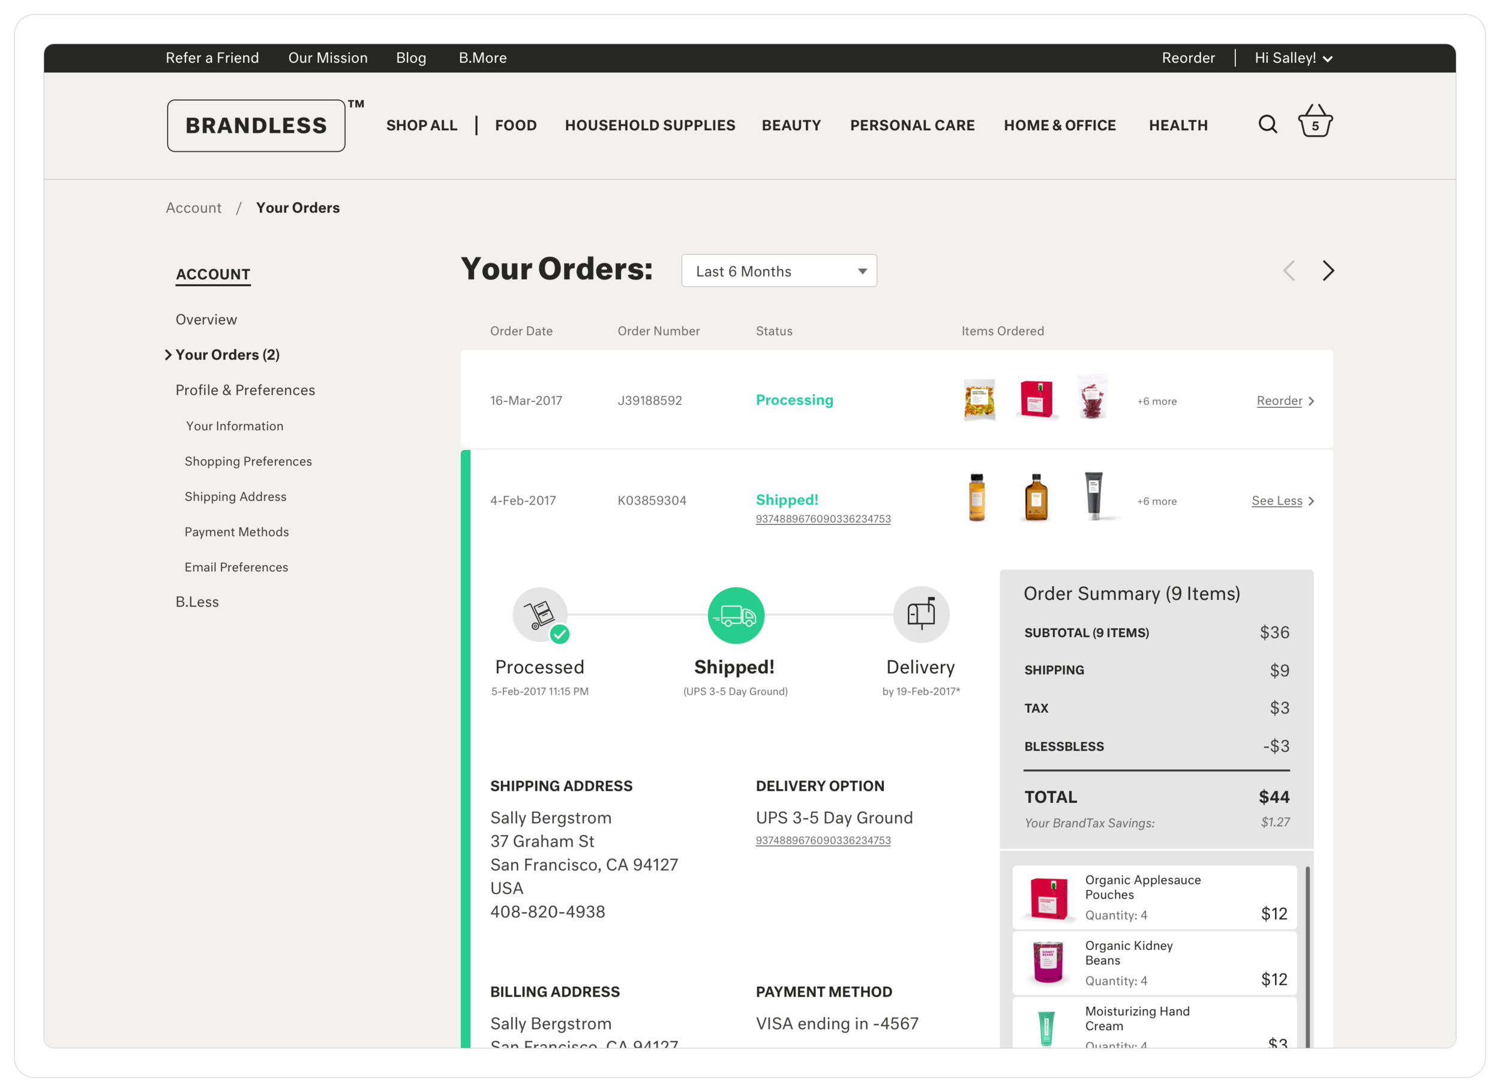
Task: Click Reorder in the top bar
Action: pos(1188,58)
